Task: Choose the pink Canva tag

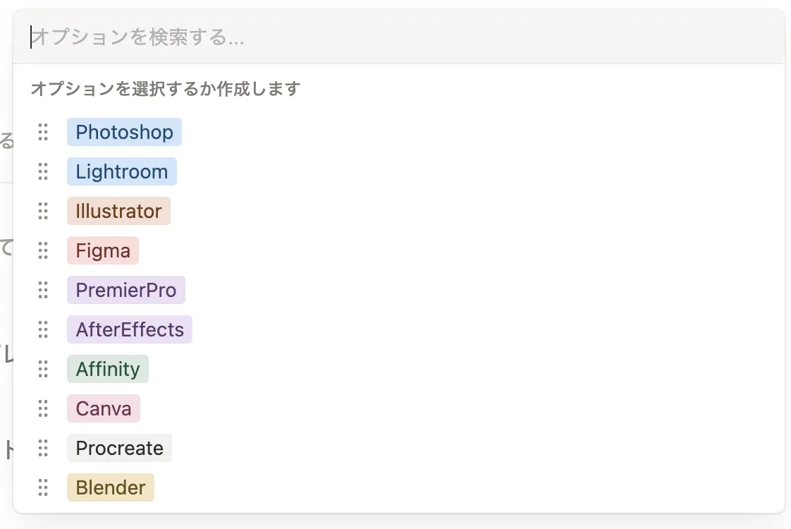Action: tap(104, 408)
